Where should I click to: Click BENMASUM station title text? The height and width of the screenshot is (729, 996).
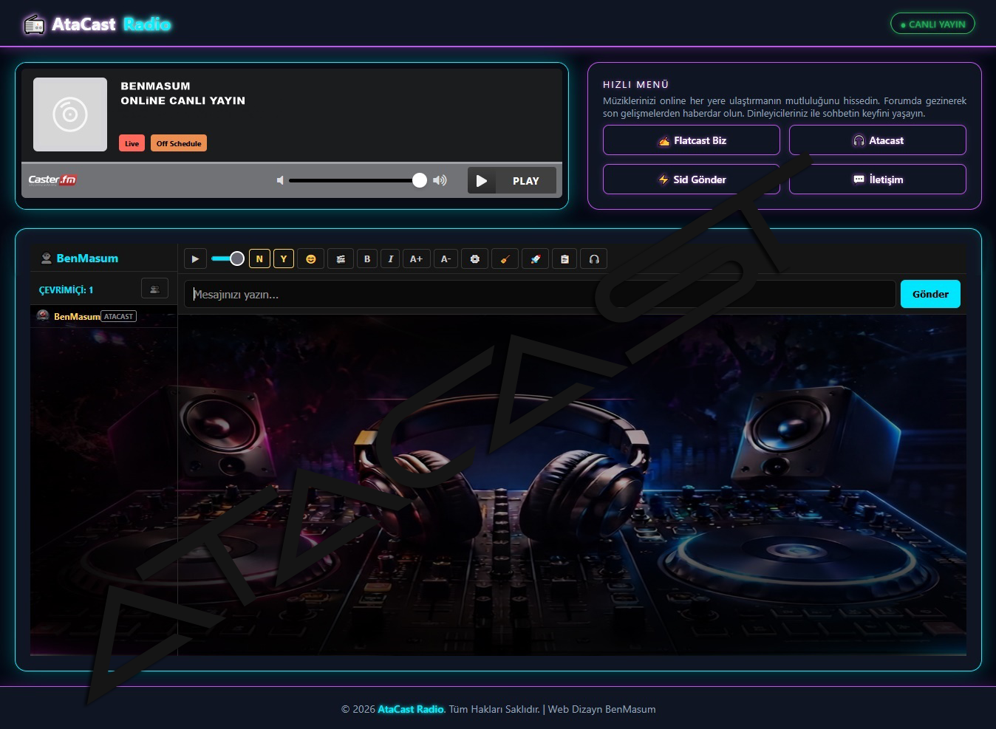(x=155, y=86)
